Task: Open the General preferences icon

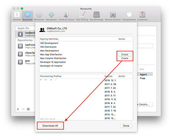Action: (x=17, y=15)
